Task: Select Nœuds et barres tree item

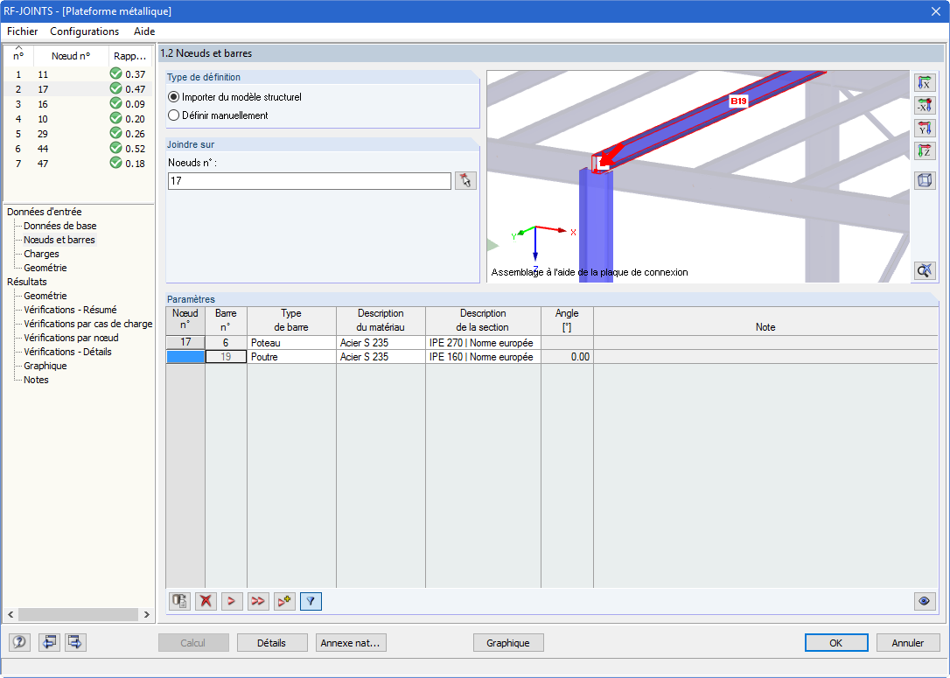Action: coord(59,240)
